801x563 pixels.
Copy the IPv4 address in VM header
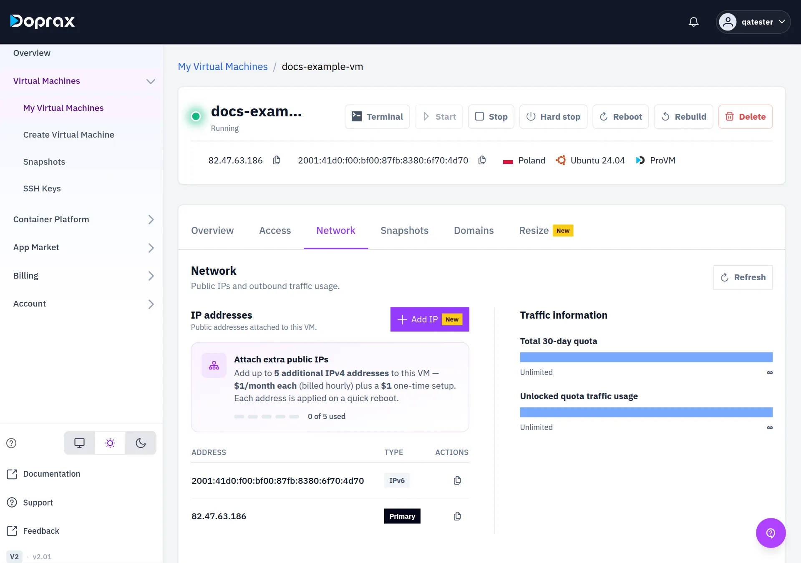point(277,160)
